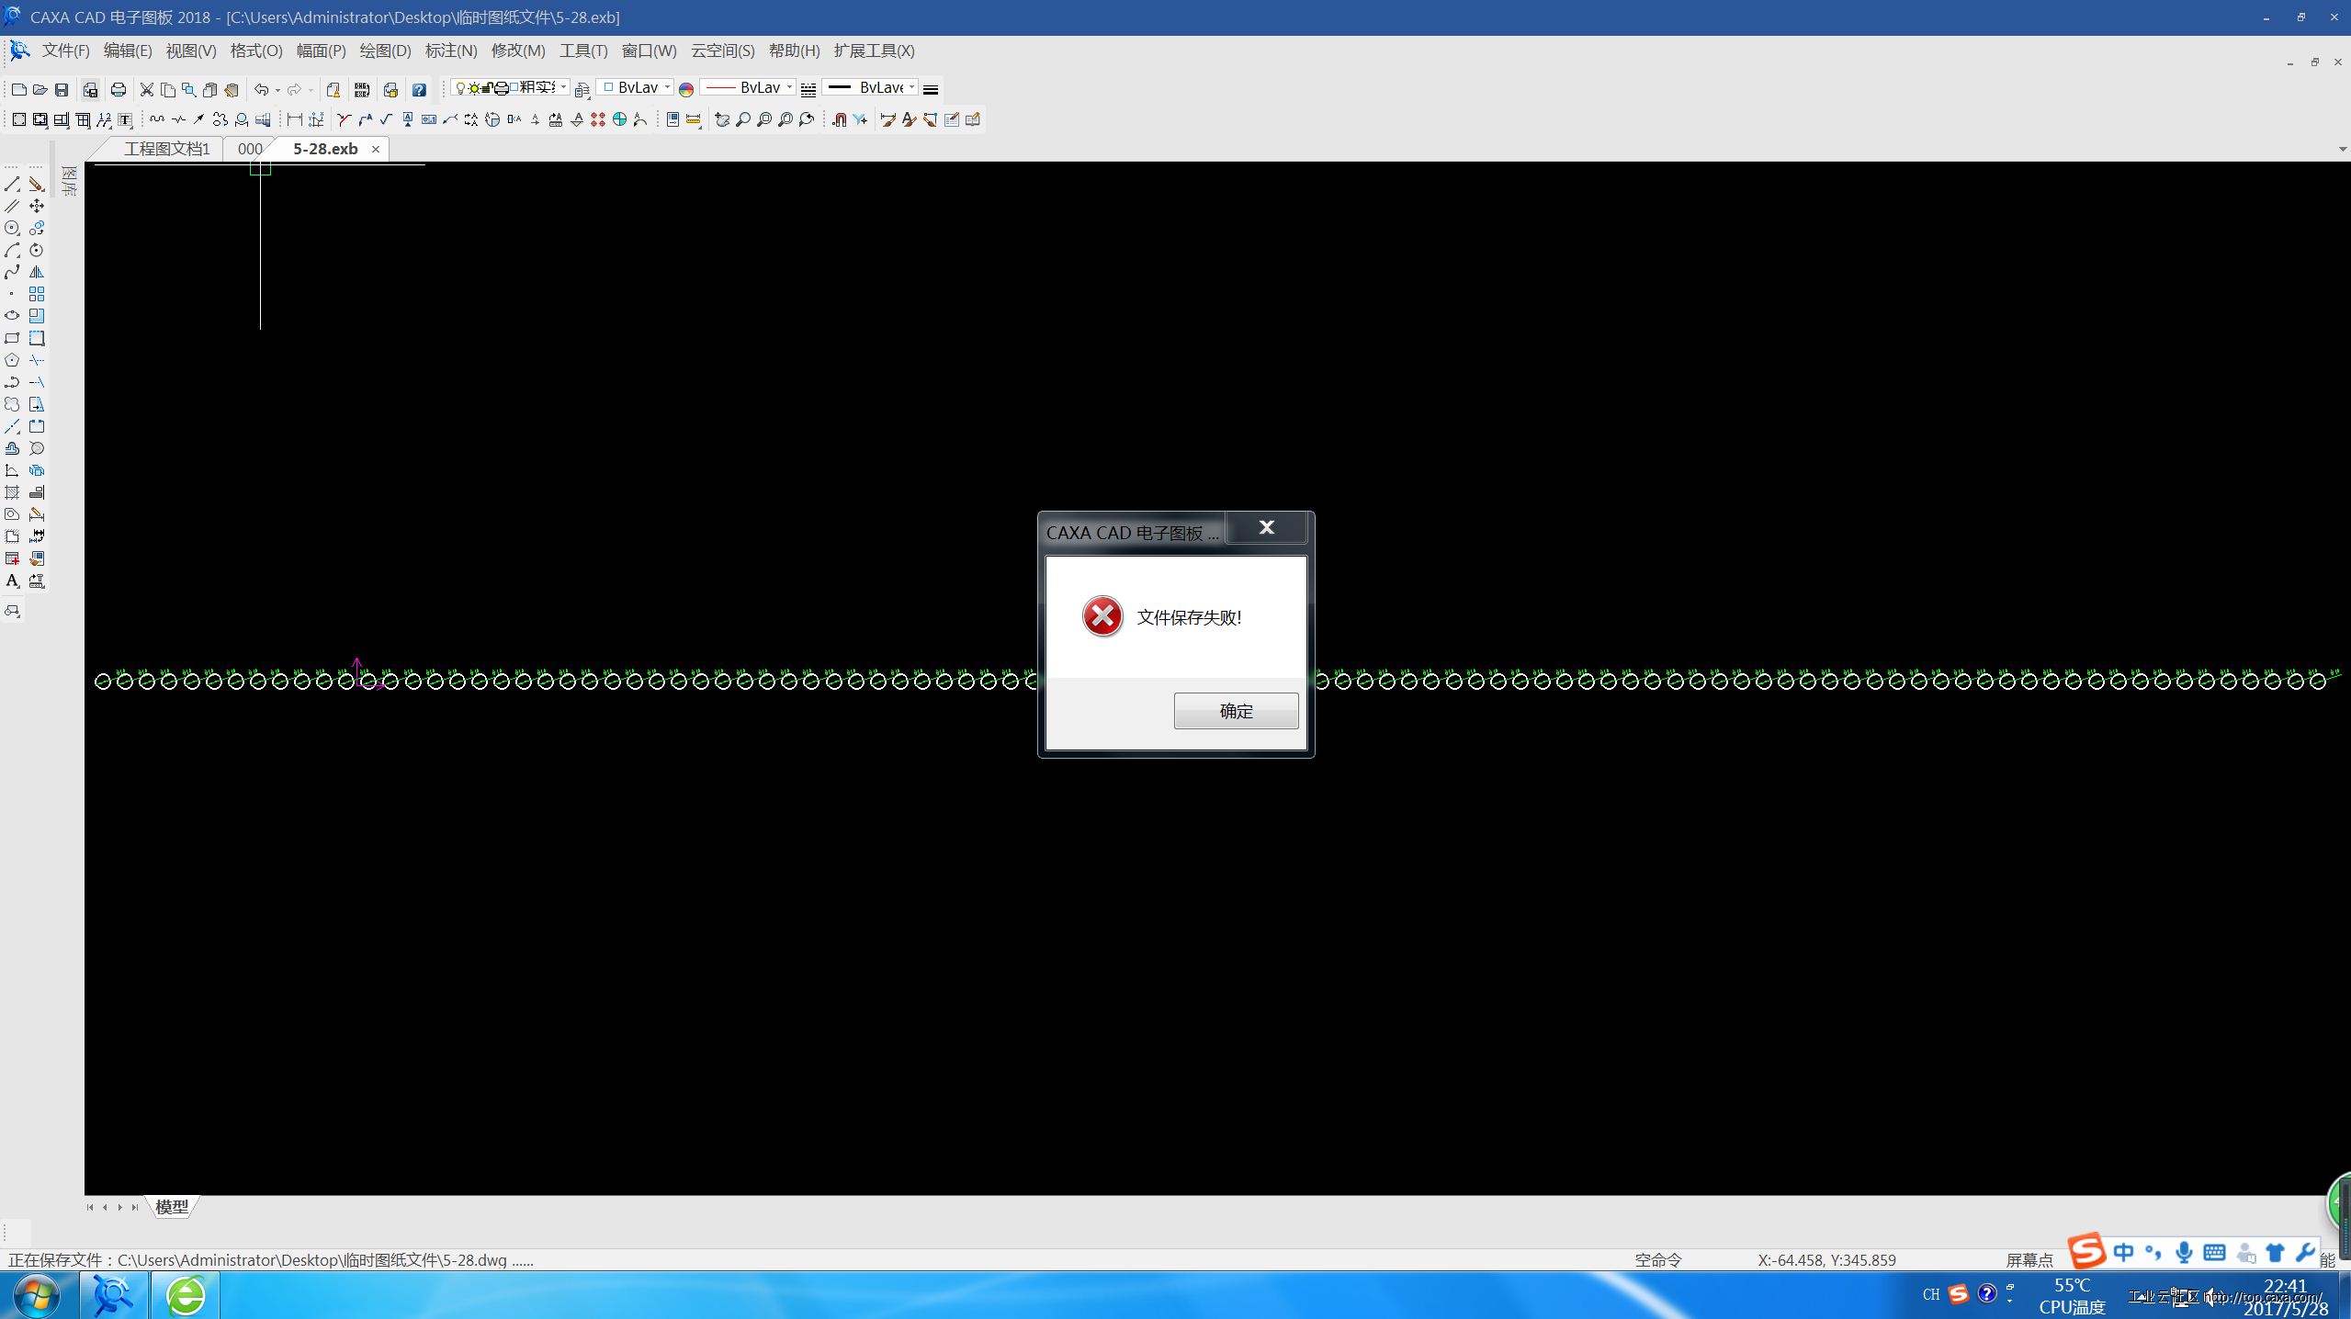Click the magnet snap settings icon
Viewport: 2351px width, 1319px height.
[838, 119]
